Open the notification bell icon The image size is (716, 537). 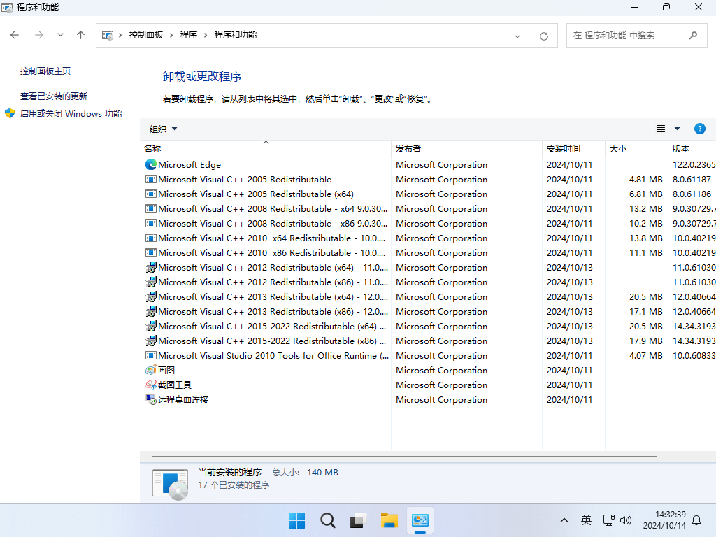click(x=697, y=520)
